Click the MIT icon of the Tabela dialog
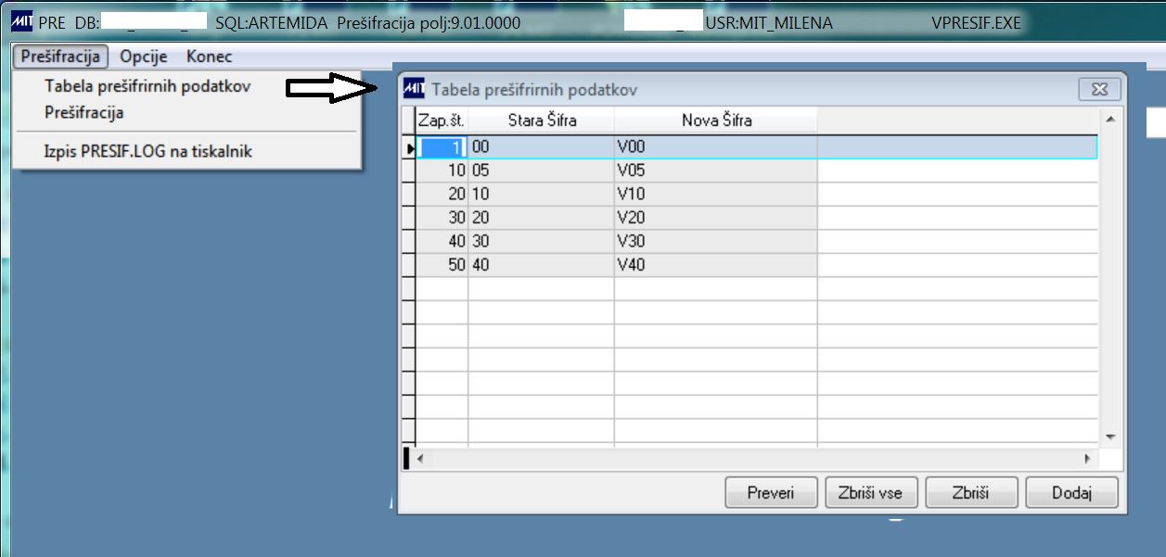The image size is (1166, 557). click(x=414, y=89)
